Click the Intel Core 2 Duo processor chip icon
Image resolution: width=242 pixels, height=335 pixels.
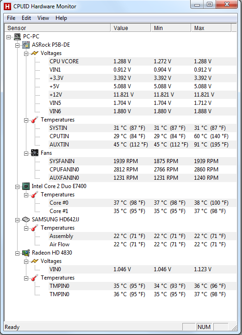point(26,186)
